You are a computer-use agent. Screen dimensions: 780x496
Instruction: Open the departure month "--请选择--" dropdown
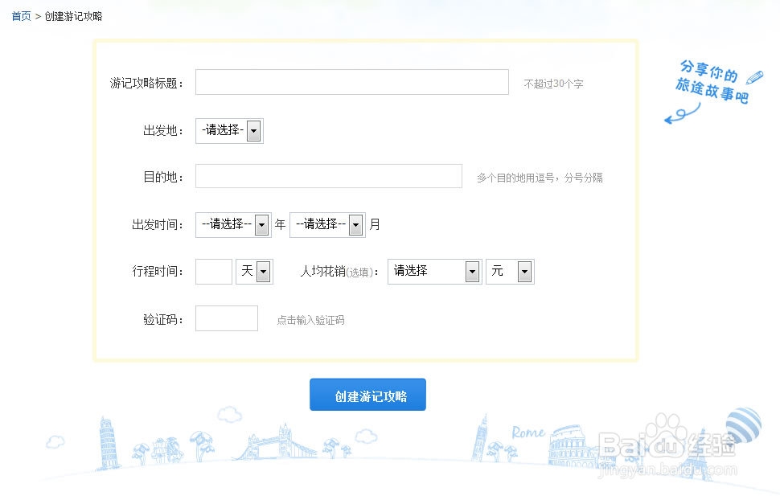[x=327, y=224]
